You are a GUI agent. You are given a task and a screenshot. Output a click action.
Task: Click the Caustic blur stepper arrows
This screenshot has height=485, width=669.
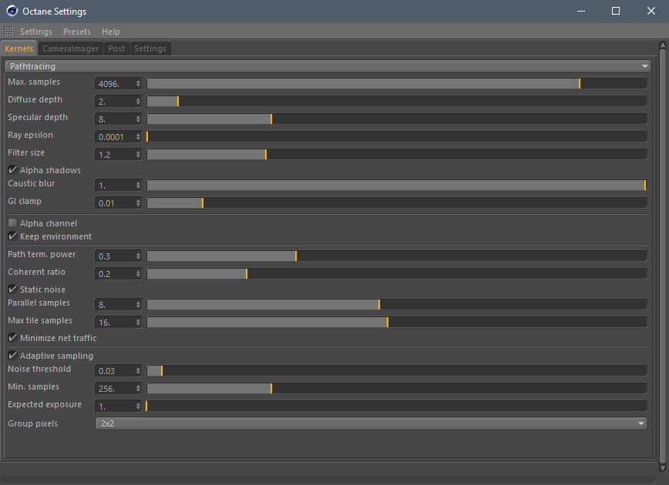coord(138,185)
